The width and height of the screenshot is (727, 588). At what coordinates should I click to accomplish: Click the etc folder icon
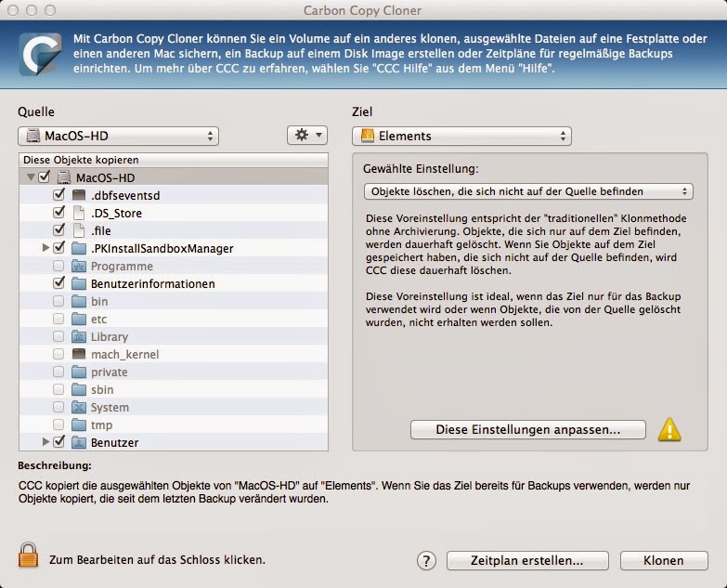pos(79,319)
